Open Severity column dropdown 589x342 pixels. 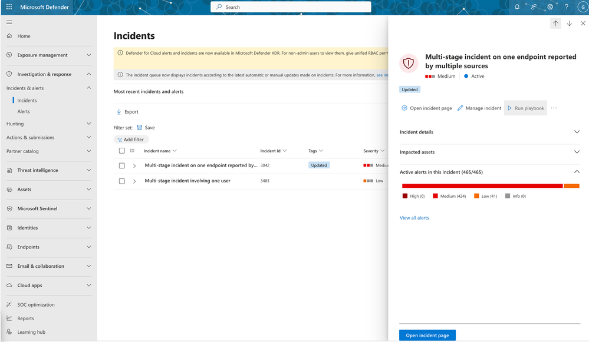tap(383, 151)
